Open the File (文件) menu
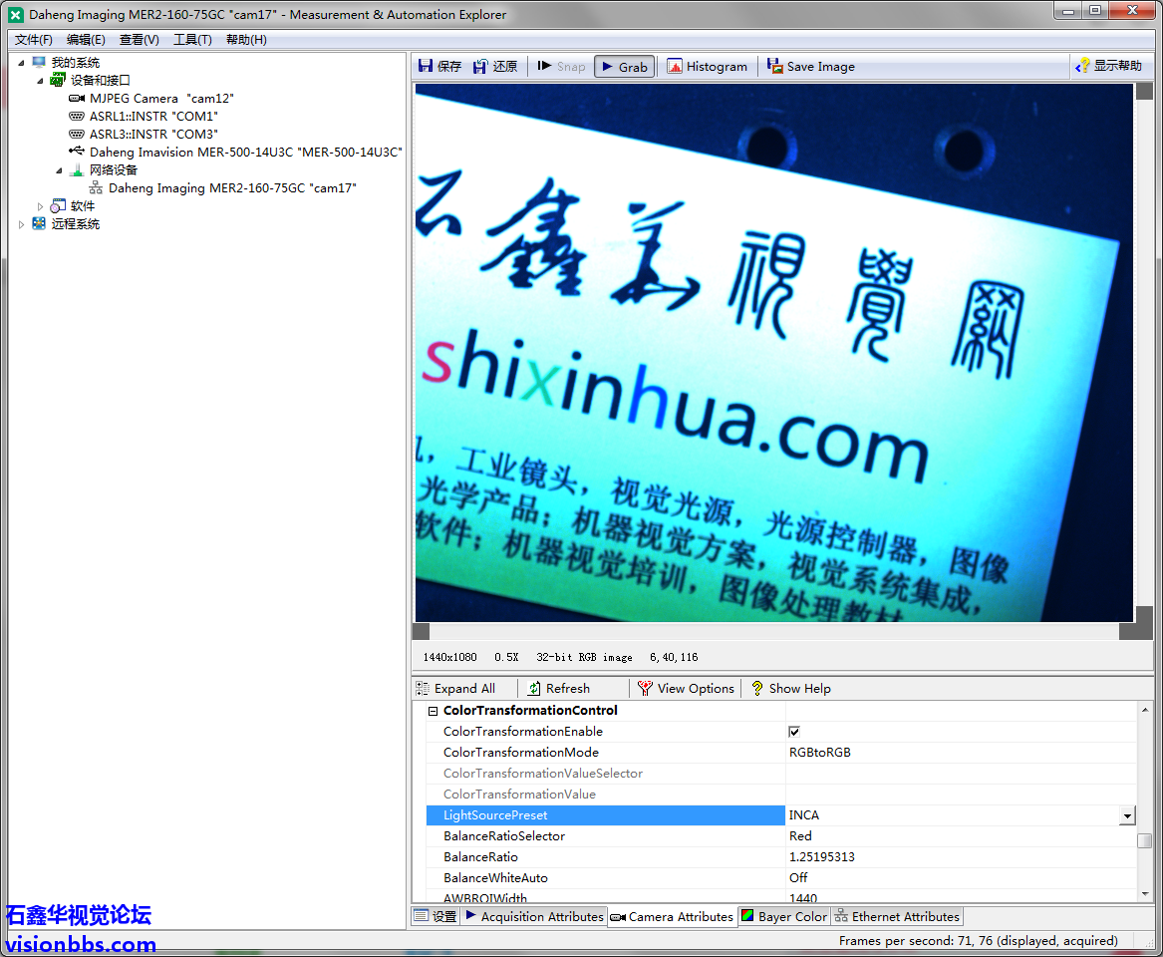Viewport: 1163px width, 957px height. (33, 39)
